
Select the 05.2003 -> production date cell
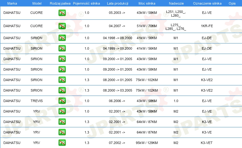[x=117, y=13]
